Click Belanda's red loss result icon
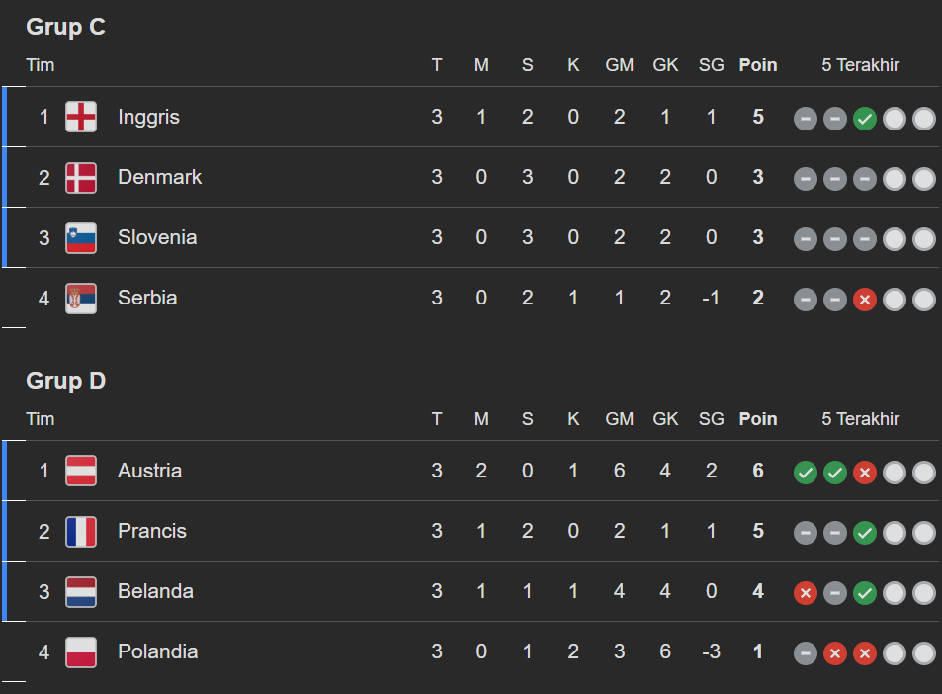Screen dimensions: 942x694 coord(806,593)
